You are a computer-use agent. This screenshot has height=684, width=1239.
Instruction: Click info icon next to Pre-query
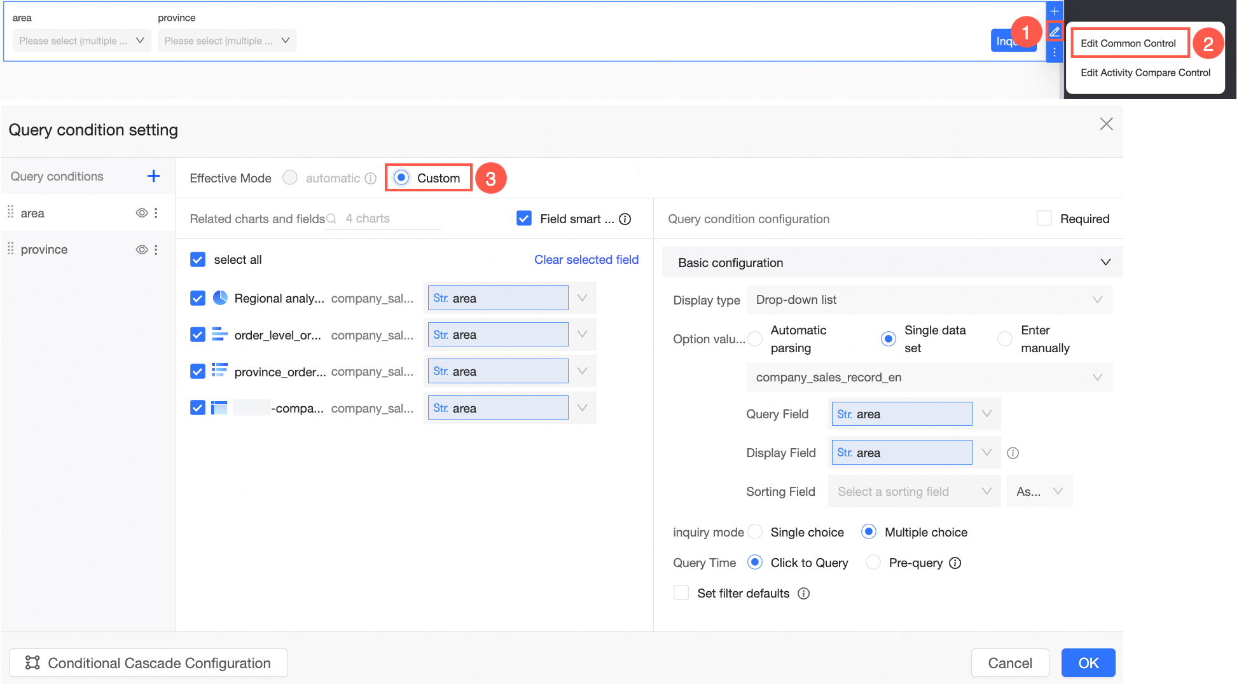coord(955,563)
